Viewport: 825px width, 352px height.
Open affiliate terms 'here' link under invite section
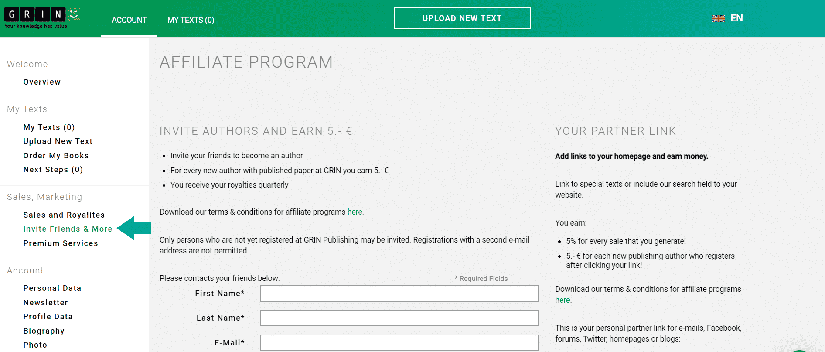click(355, 212)
